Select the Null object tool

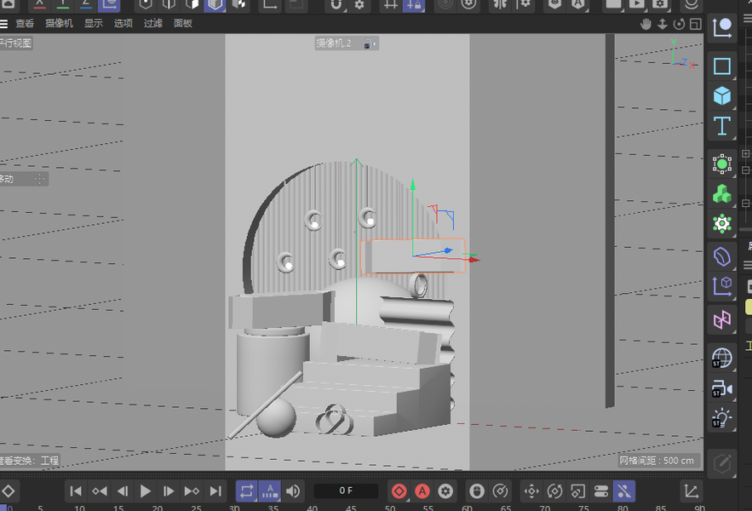coord(722,28)
